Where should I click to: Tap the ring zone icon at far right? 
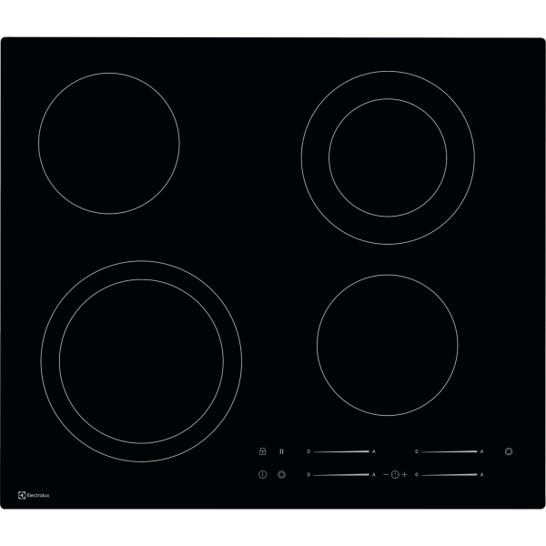pos(509,450)
